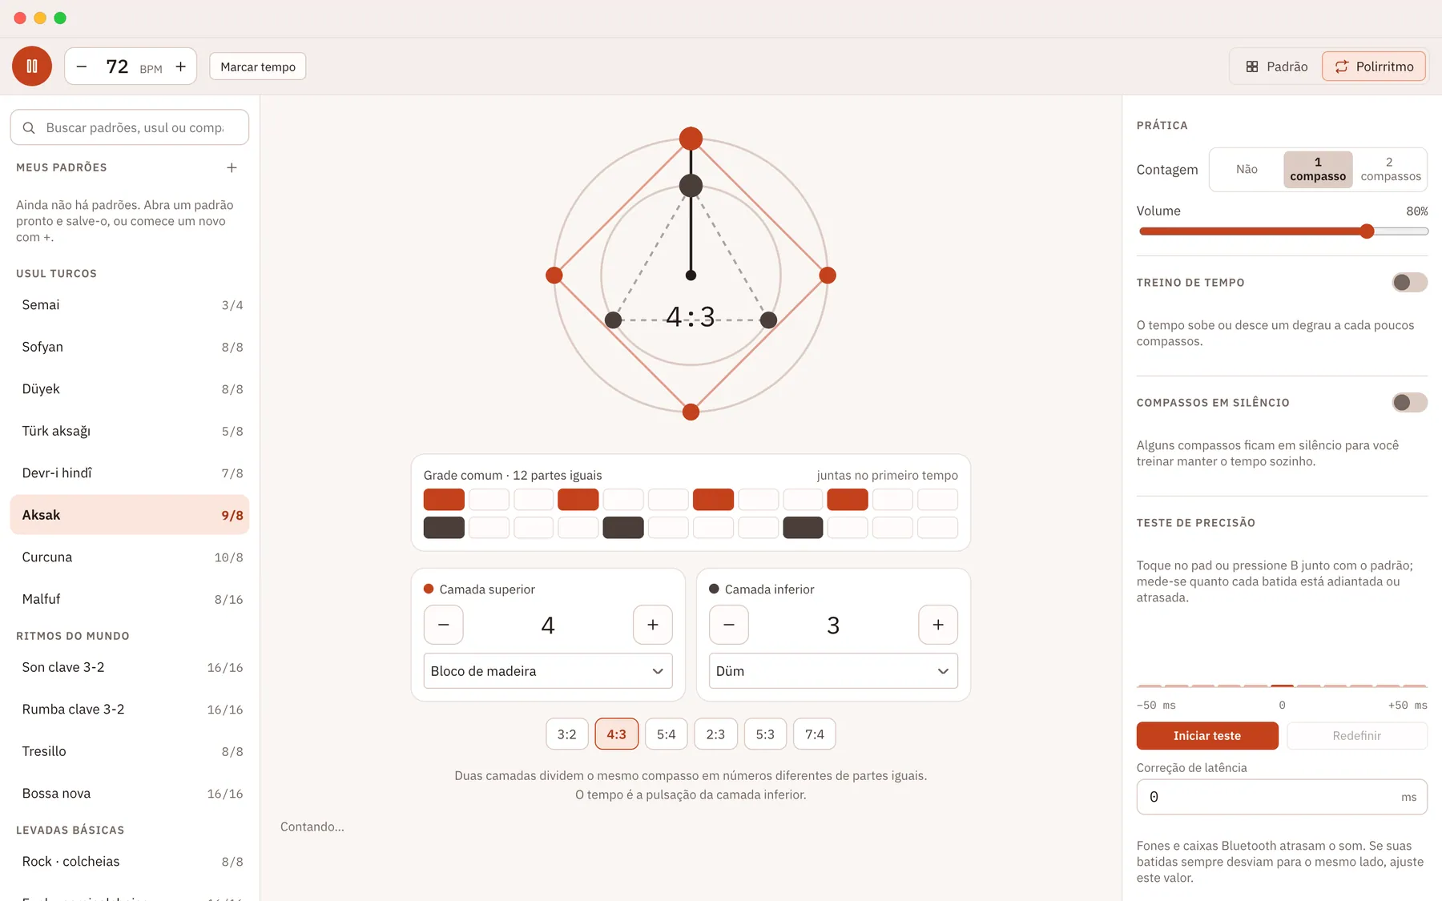Click the search magnifier icon
1442x901 pixels.
29,127
